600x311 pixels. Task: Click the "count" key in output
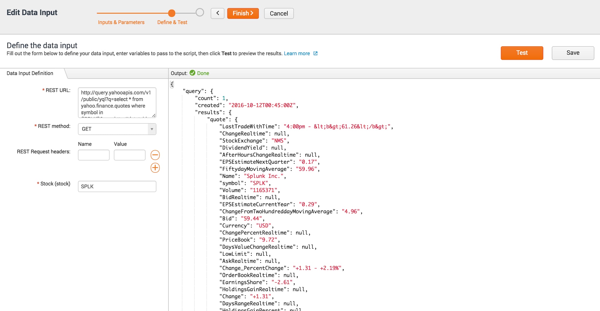pyautogui.click(x=206, y=98)
